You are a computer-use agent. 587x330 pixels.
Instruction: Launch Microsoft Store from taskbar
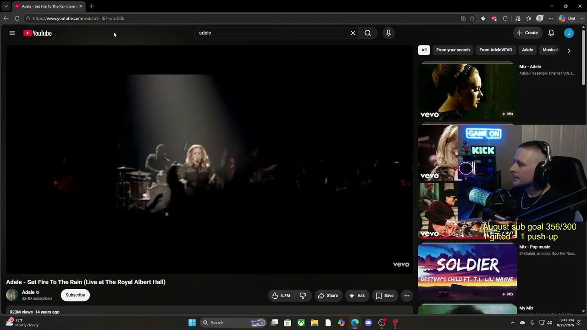(x=288, y=323)
